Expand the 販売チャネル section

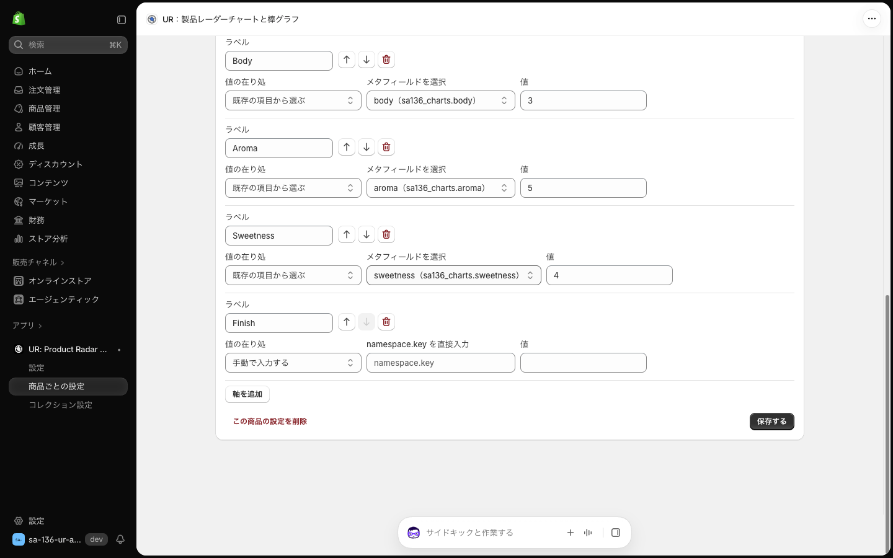[x=38, y=262]
